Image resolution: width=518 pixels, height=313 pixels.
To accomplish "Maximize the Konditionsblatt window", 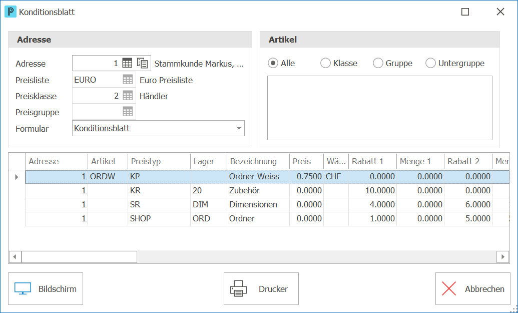I will point(465,12).
